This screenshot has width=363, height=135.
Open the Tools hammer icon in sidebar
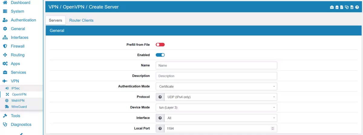(x=5, y=116)
